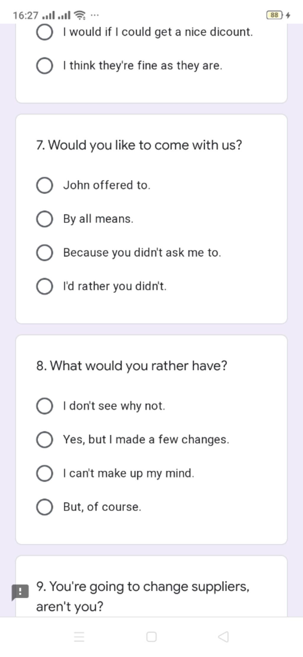
Task: Choose "By all means." answer
Action: click(85, 219)
